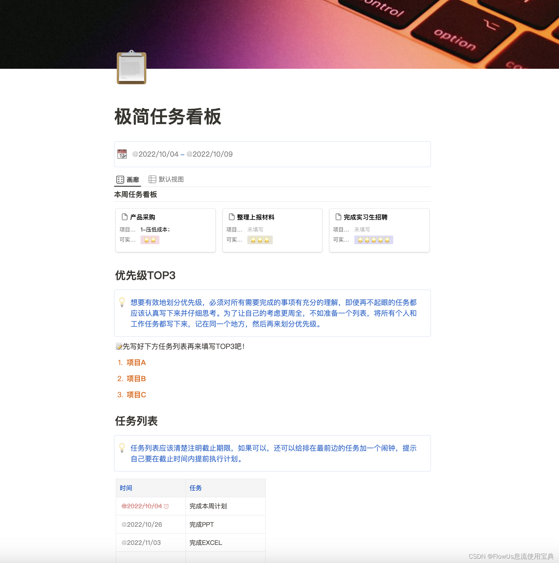Click the page icon on 产品采购 card
The width and height of the screenshot is (559, 563).
124,217
